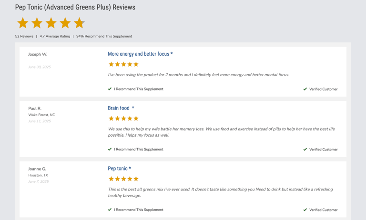Viewport: 366px width, 220px height.
Task: Click '94% Recommend This Supplement' text
Action: 104,36
